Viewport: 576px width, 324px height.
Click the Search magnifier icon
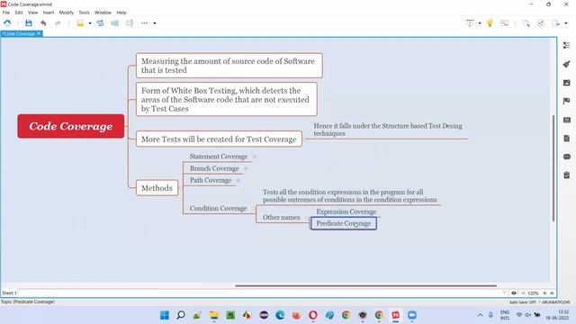[526, 23]
